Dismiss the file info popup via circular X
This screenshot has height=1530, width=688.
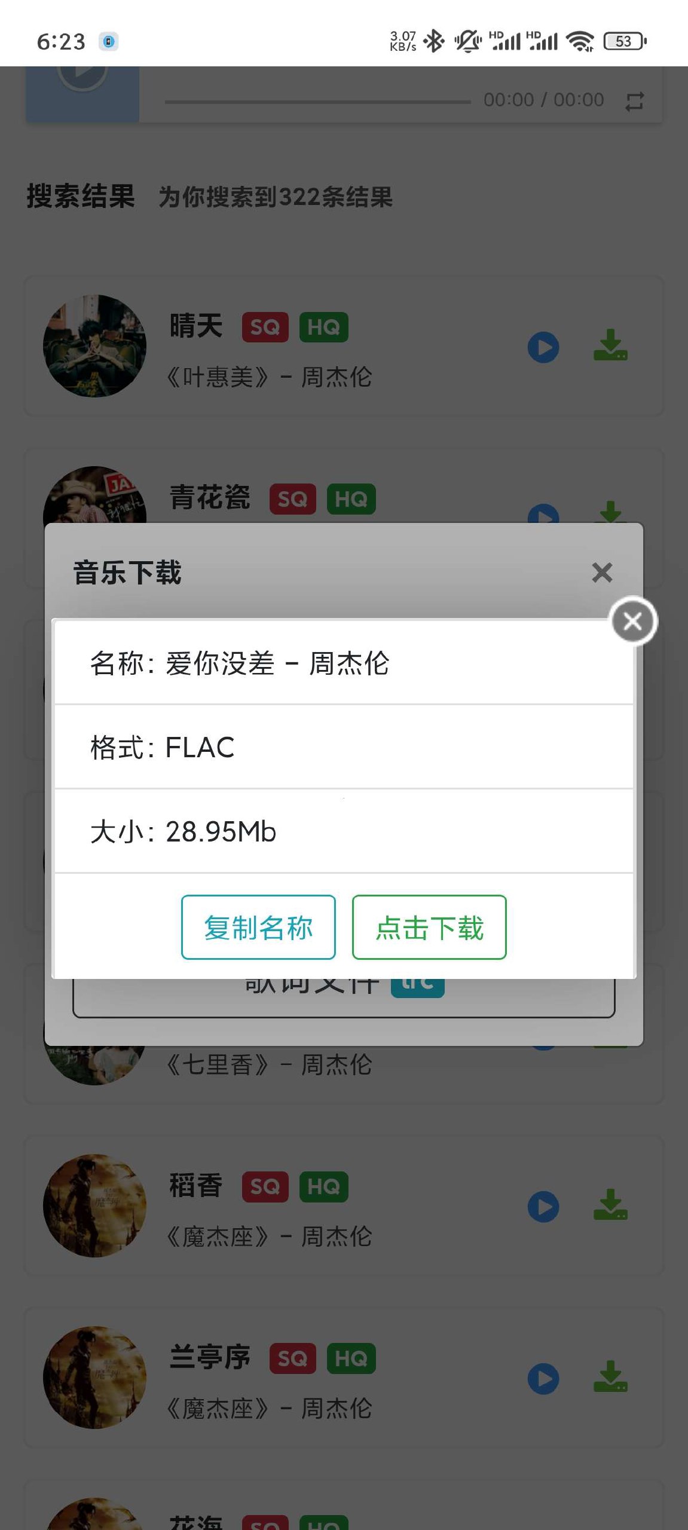pos(632,622)
